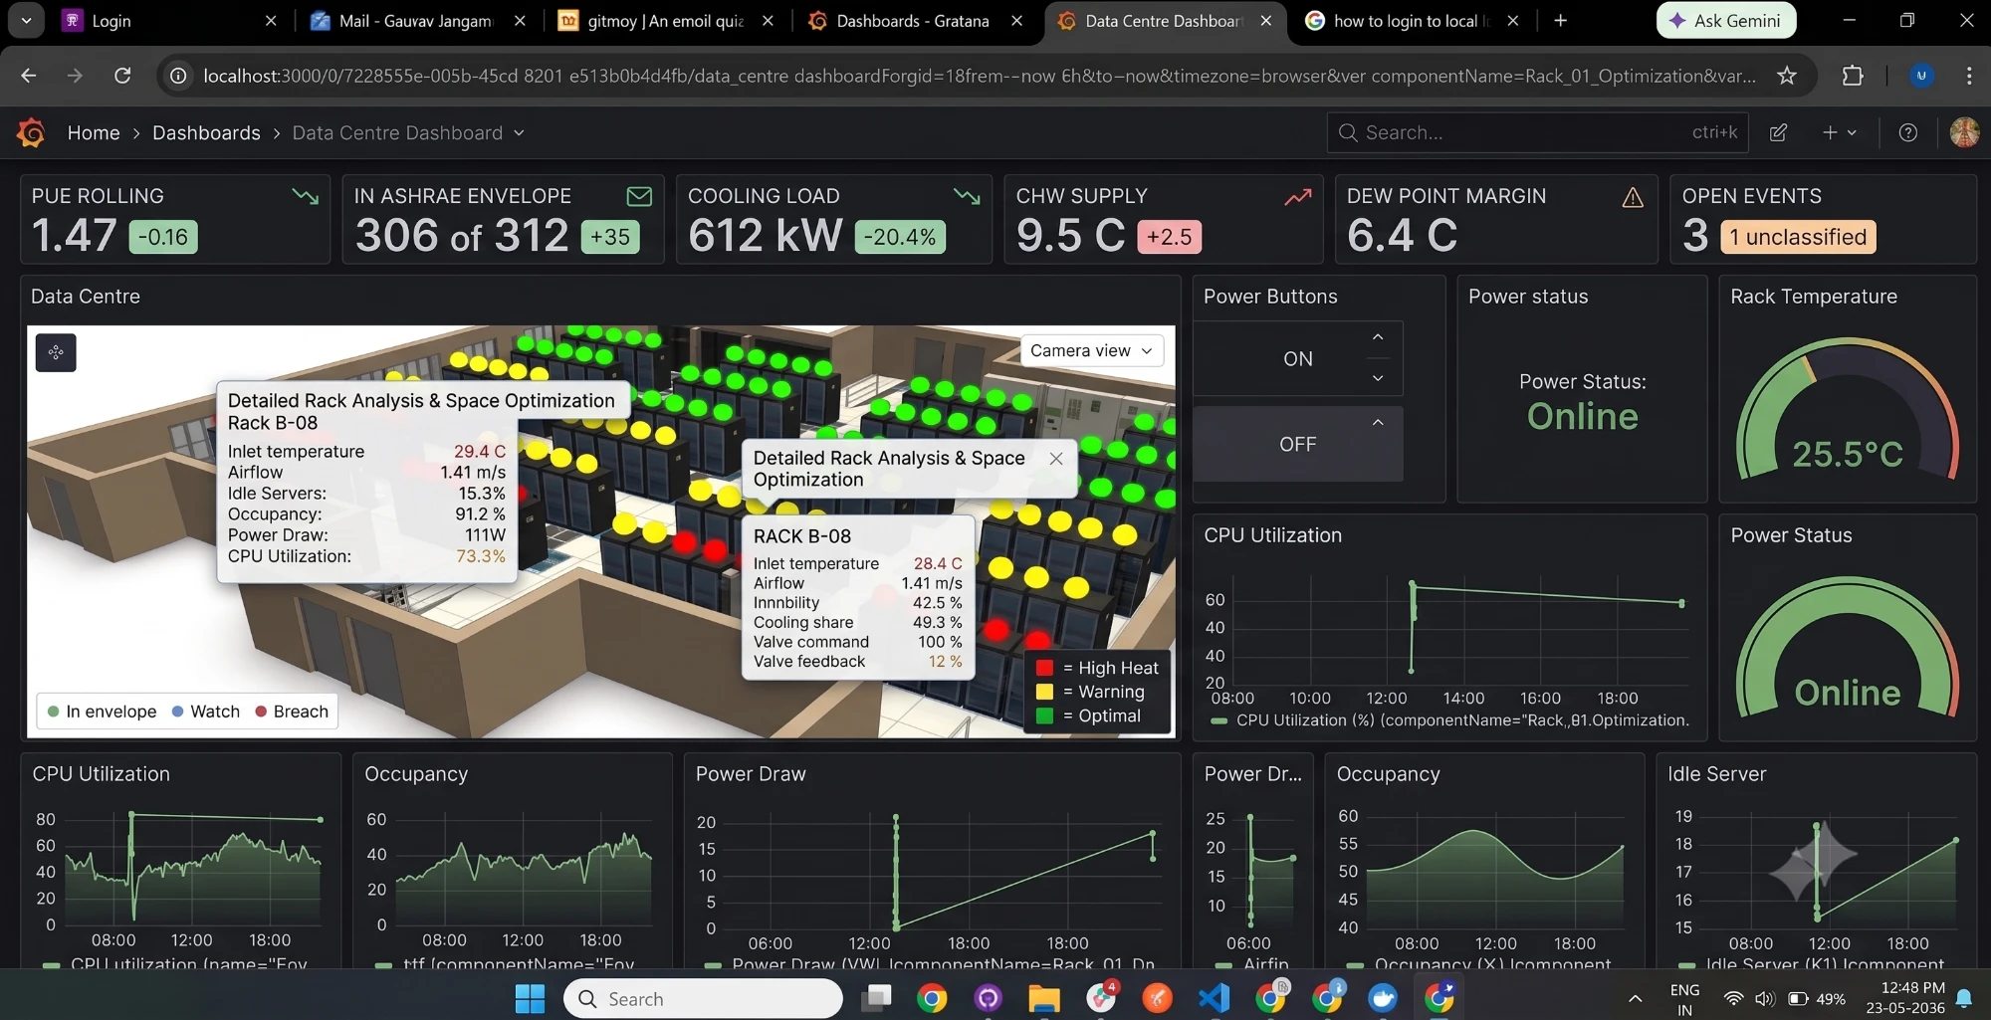This screenshot has width=1991, height=1020.
Task: Go to Dashboards breadcrumb link
Action: [x=206, y=132]
